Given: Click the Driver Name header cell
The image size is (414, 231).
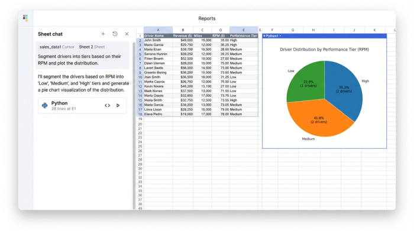Looking at the screenshot, I should [158, 35].
